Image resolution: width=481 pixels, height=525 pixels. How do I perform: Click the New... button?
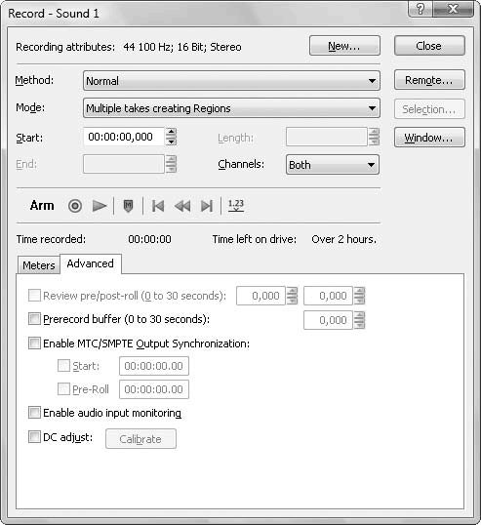[344, 46]
